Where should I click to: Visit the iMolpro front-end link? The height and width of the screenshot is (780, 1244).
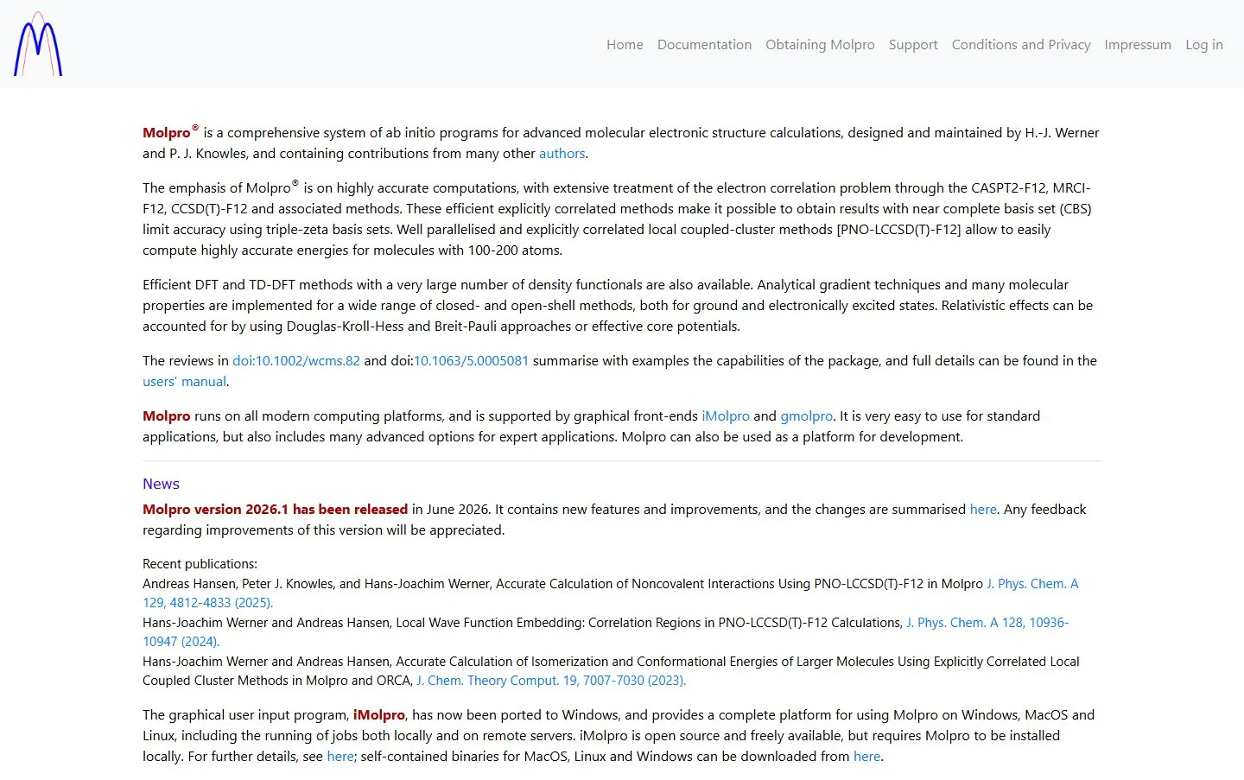pos(726,416)
